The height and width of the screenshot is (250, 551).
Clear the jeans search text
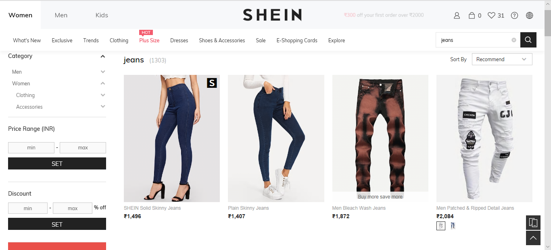514,40
